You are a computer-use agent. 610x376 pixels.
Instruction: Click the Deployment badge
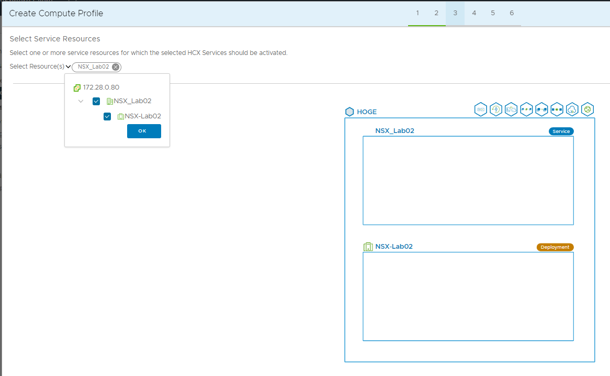555,247
